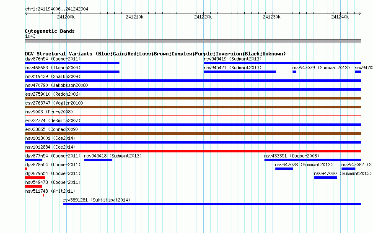Select dgv877n54 (Cooper2011) label
This screenshot has width=373, height=233.
click(53, 156)
